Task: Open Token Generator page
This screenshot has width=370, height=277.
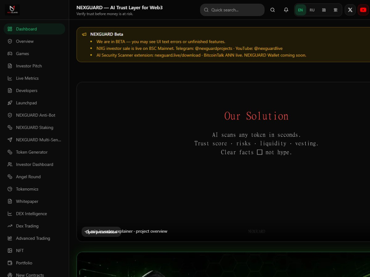Action: point(34,152)
